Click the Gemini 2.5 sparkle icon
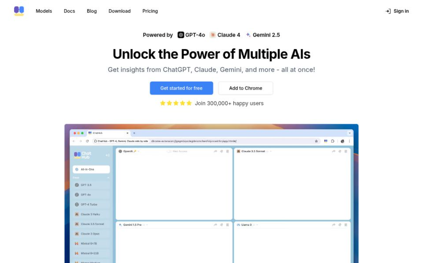This screenshot has width=423, height=263. (x=248, y=35)
